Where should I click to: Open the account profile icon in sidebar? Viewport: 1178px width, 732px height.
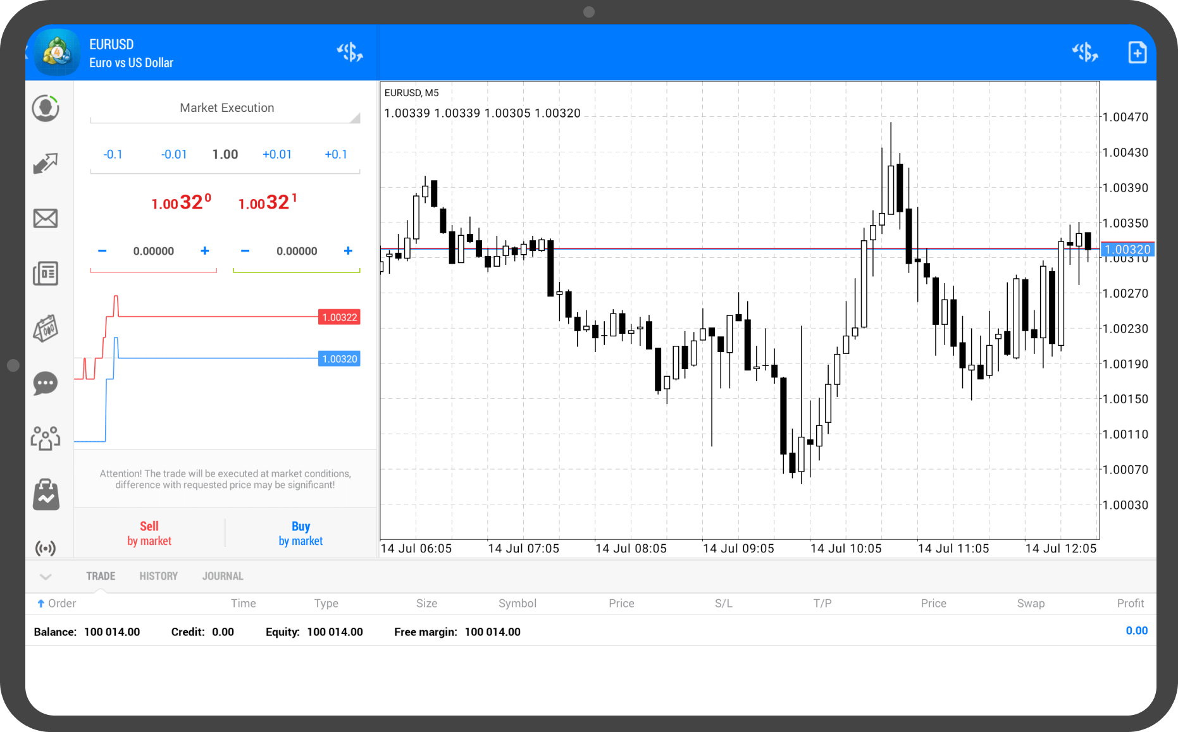(46, 109)
